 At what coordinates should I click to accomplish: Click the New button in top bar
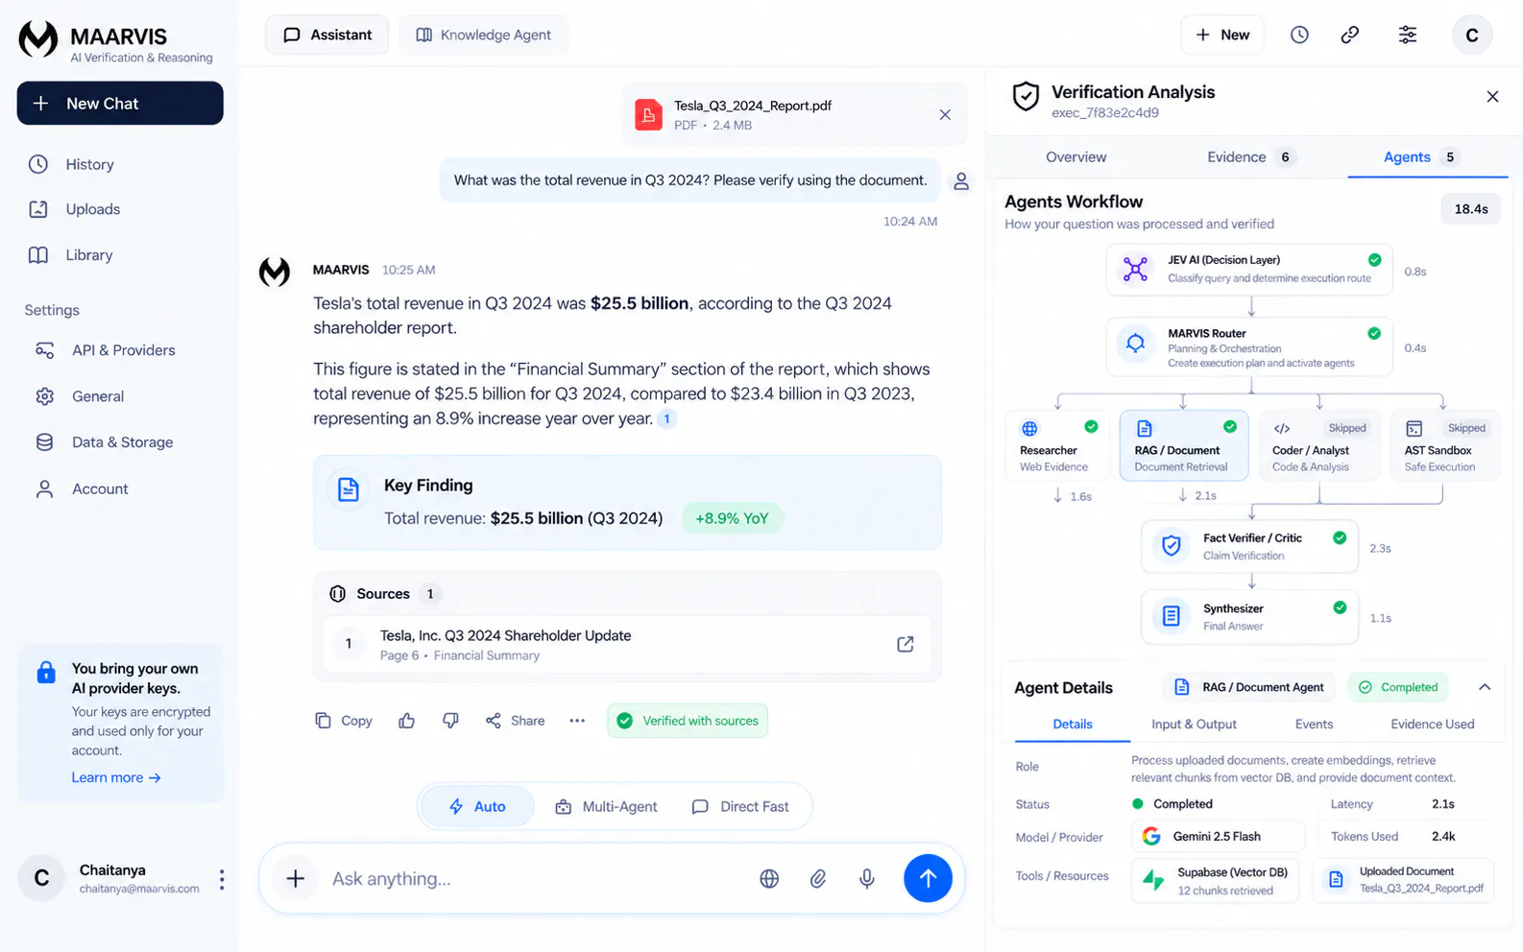coord(1222,35)
